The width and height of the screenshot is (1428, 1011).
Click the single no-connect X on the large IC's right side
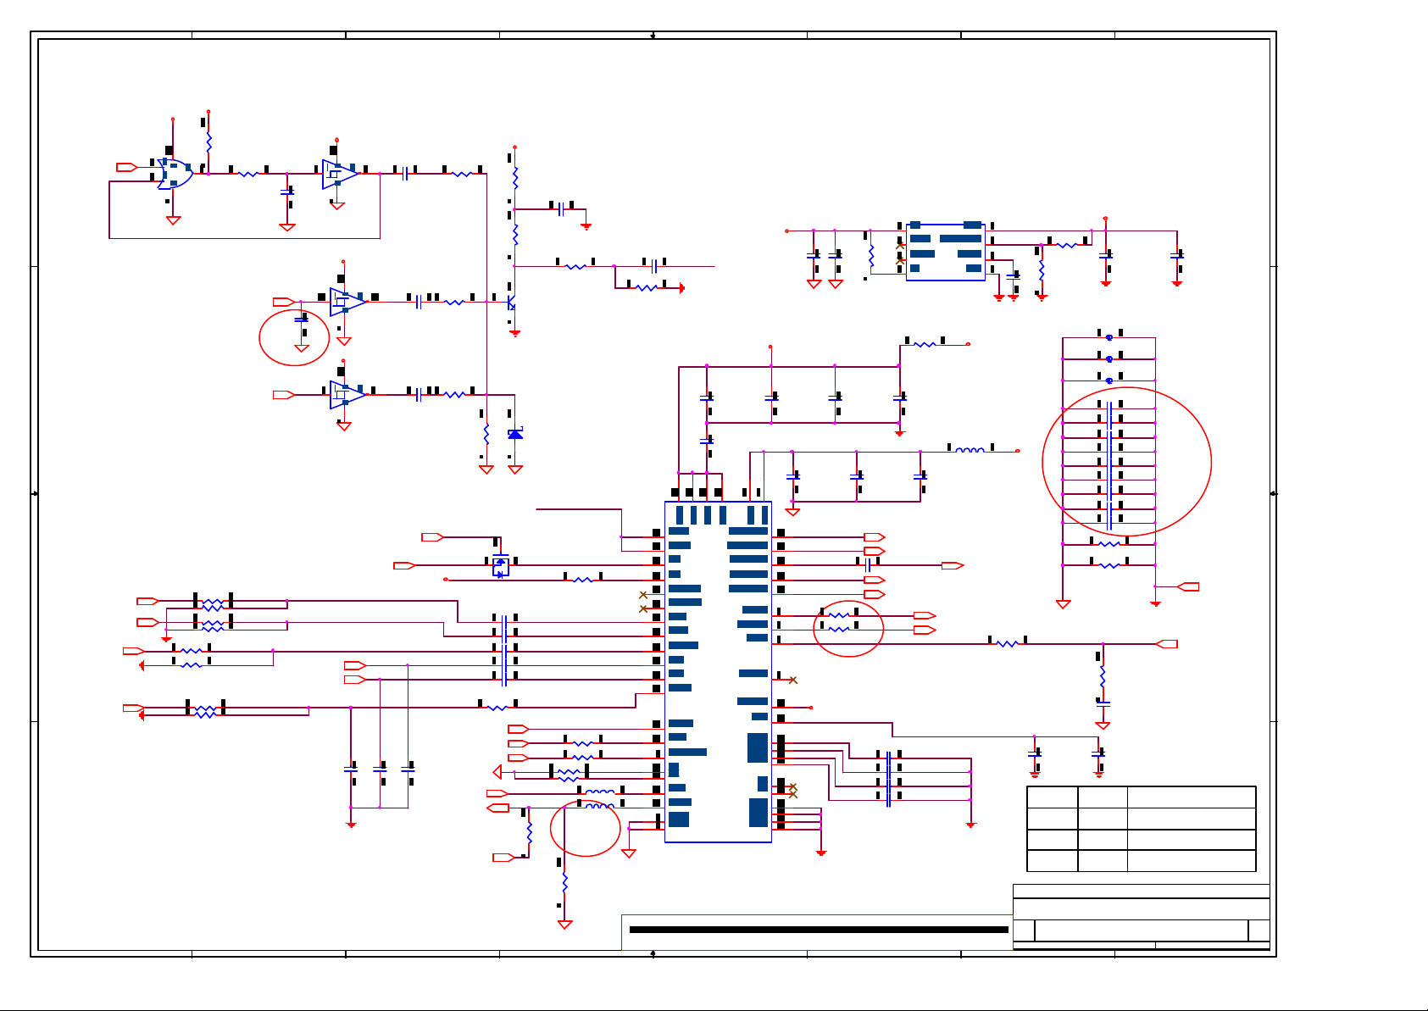[793, 680]
